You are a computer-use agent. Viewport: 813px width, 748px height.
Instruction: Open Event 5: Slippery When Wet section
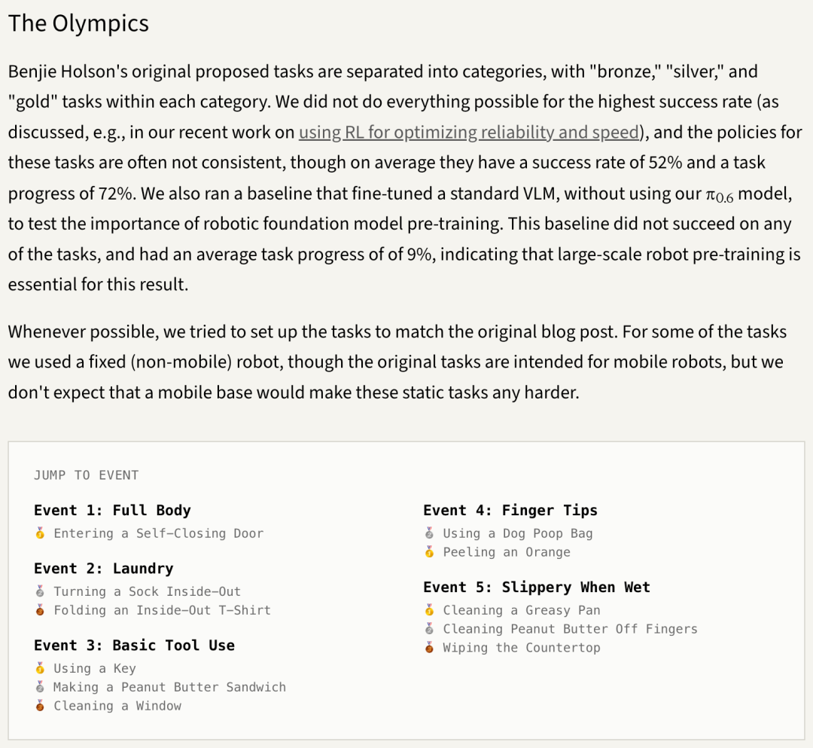click(537, 588)
